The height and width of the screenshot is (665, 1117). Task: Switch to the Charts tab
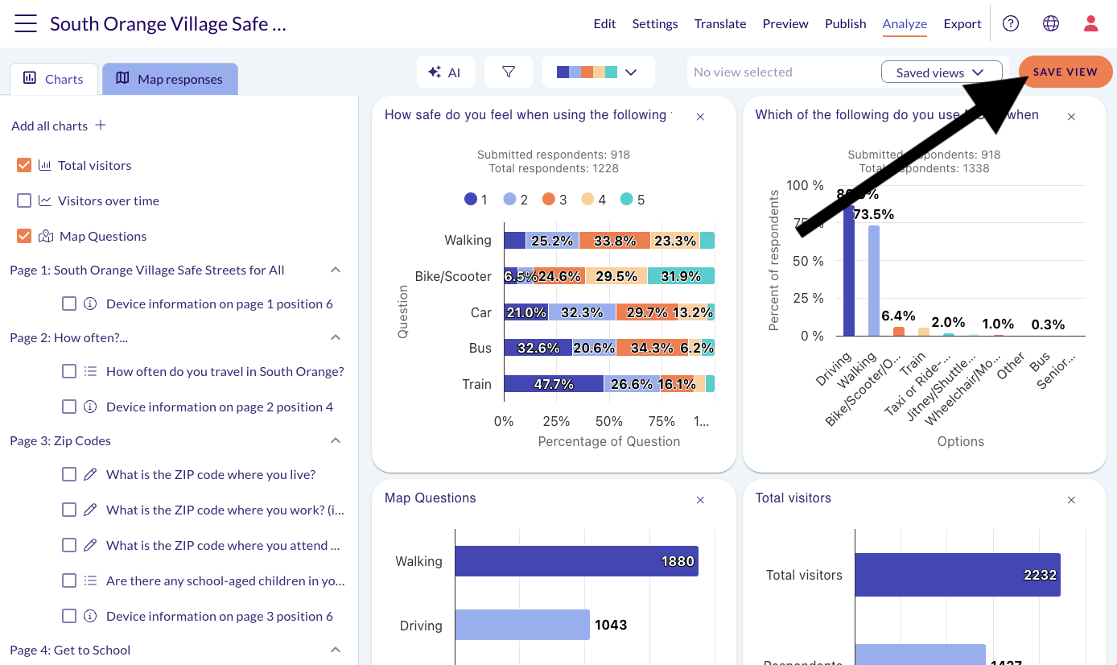click(54, 79)
